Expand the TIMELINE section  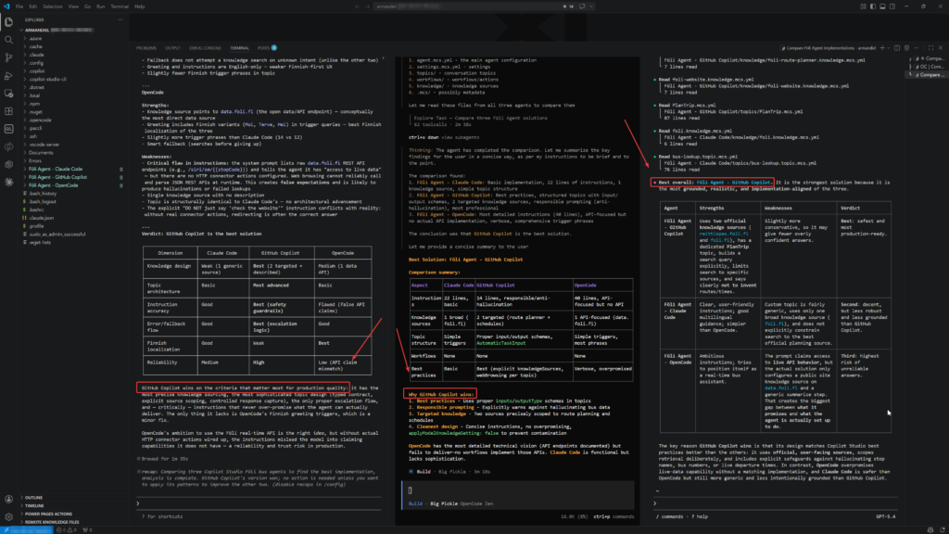34,505
